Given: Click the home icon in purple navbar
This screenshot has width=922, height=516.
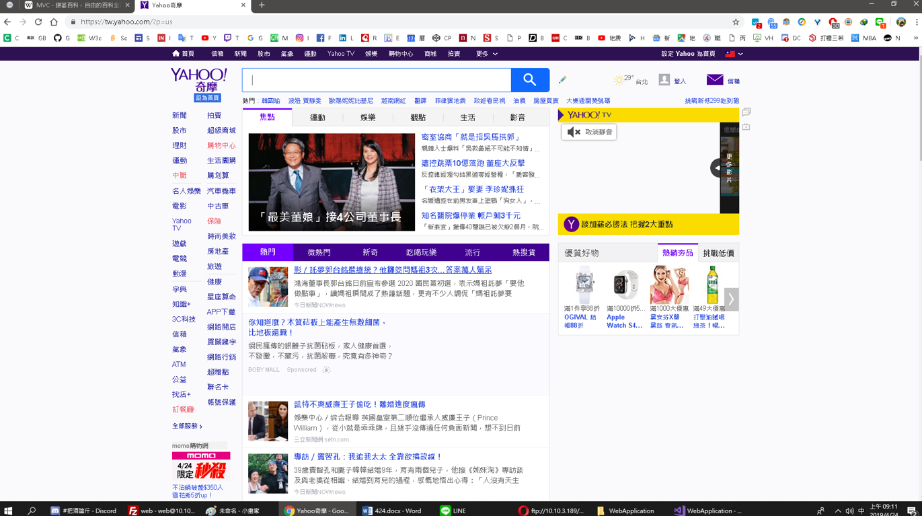Looking at the screenshot, I should click(176, 53).
